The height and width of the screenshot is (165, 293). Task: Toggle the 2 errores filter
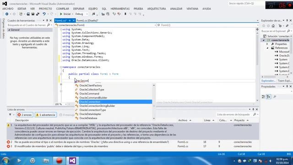pyautogui.click(x=25, y=115)
